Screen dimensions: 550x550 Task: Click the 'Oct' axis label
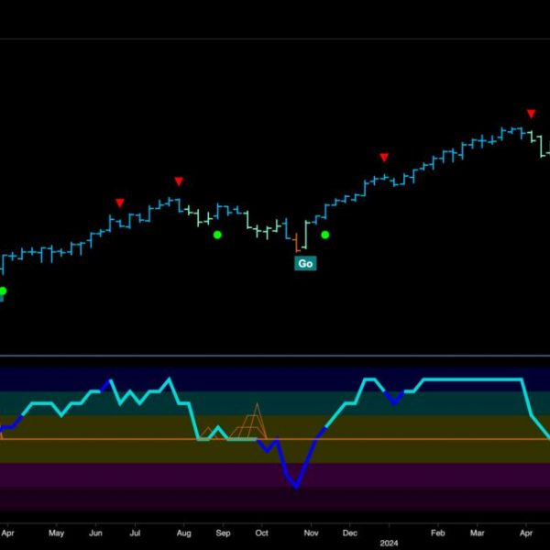[261, 533]
